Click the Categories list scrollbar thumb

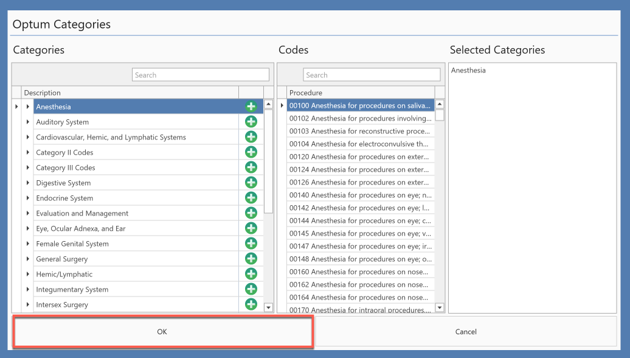coord(268,161)
